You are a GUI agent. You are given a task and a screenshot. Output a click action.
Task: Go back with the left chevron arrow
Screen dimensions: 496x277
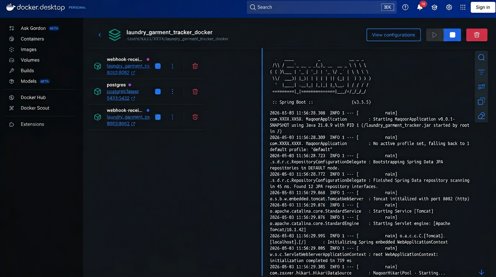pyautogui.click(x=100, y=35)
